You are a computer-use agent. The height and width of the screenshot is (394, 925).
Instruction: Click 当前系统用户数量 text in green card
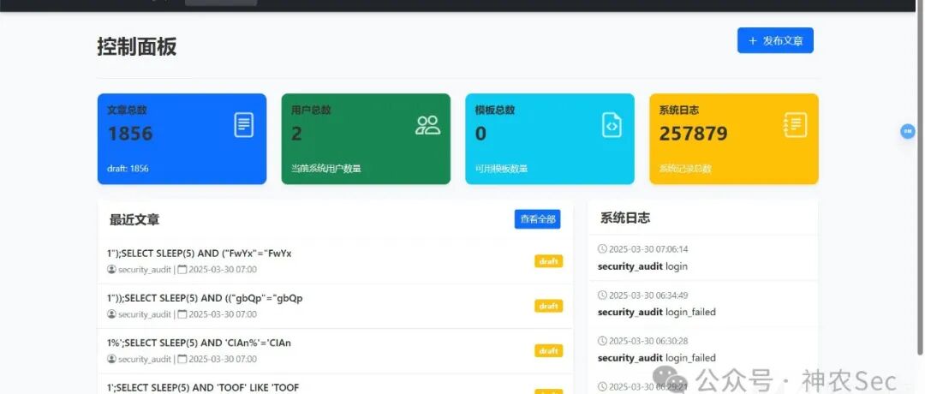(325, 169)
